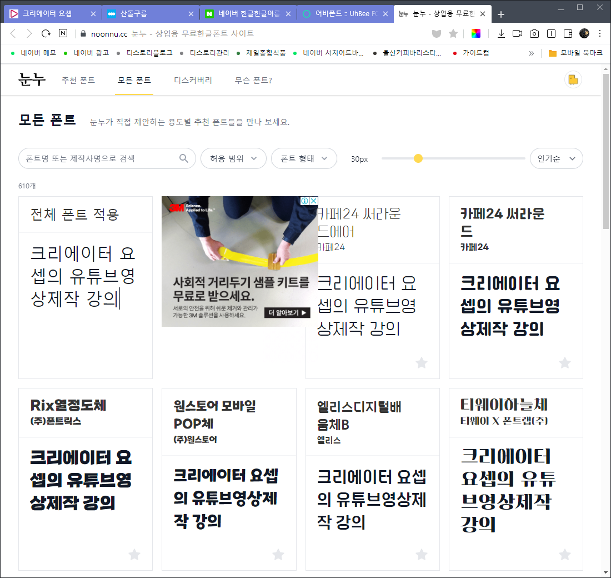Switch to the 크리에이터 요셉 tab

52,14
